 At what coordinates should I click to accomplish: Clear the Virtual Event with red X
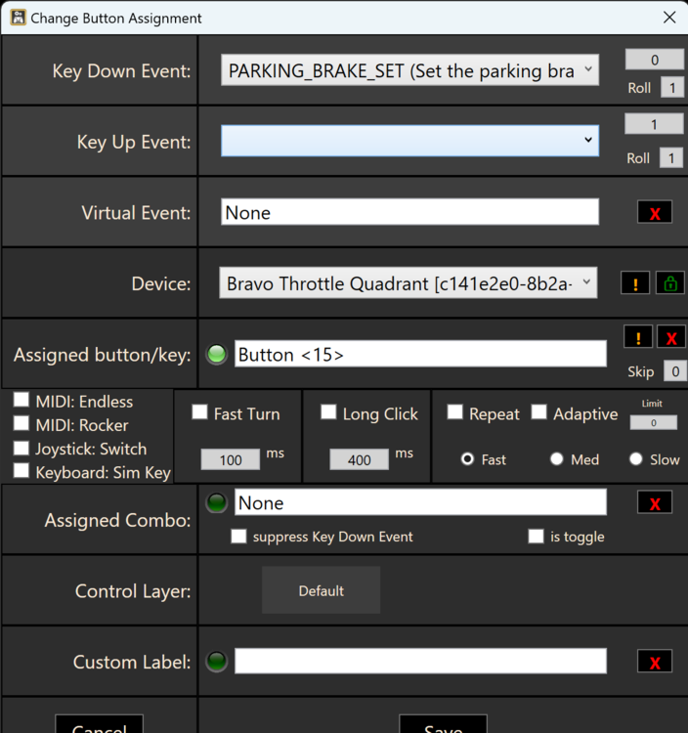654,212
